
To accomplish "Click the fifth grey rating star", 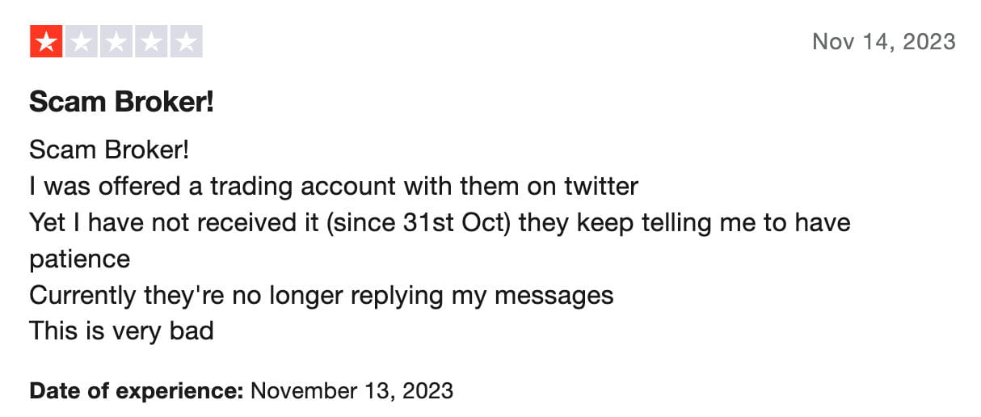I will [186, 42].
